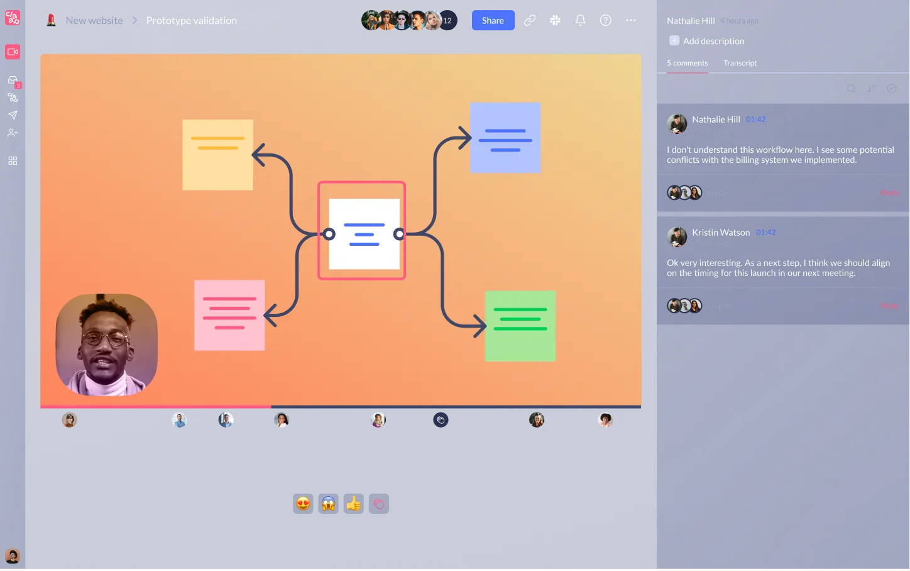
Task: Copy the video link via link icon
Action: (530, 20)
